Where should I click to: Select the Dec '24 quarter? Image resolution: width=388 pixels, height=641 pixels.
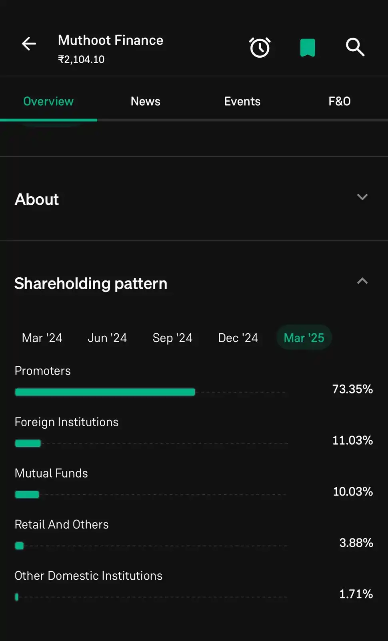pos(238,338)
